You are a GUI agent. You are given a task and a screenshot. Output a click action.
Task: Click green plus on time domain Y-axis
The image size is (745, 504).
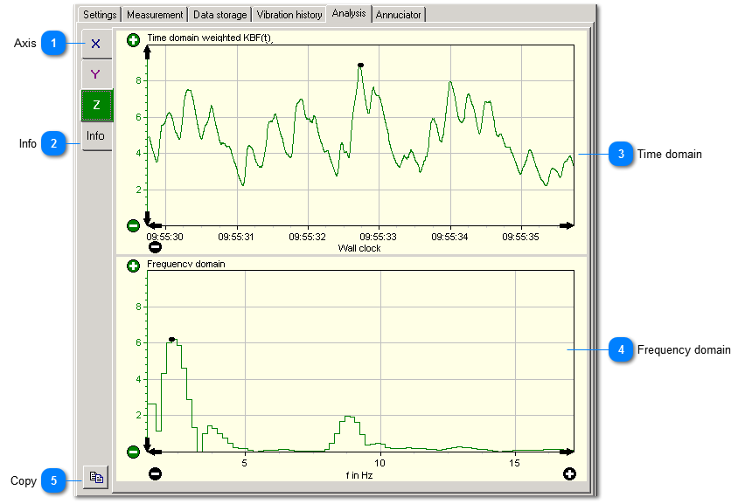(134, 40)
